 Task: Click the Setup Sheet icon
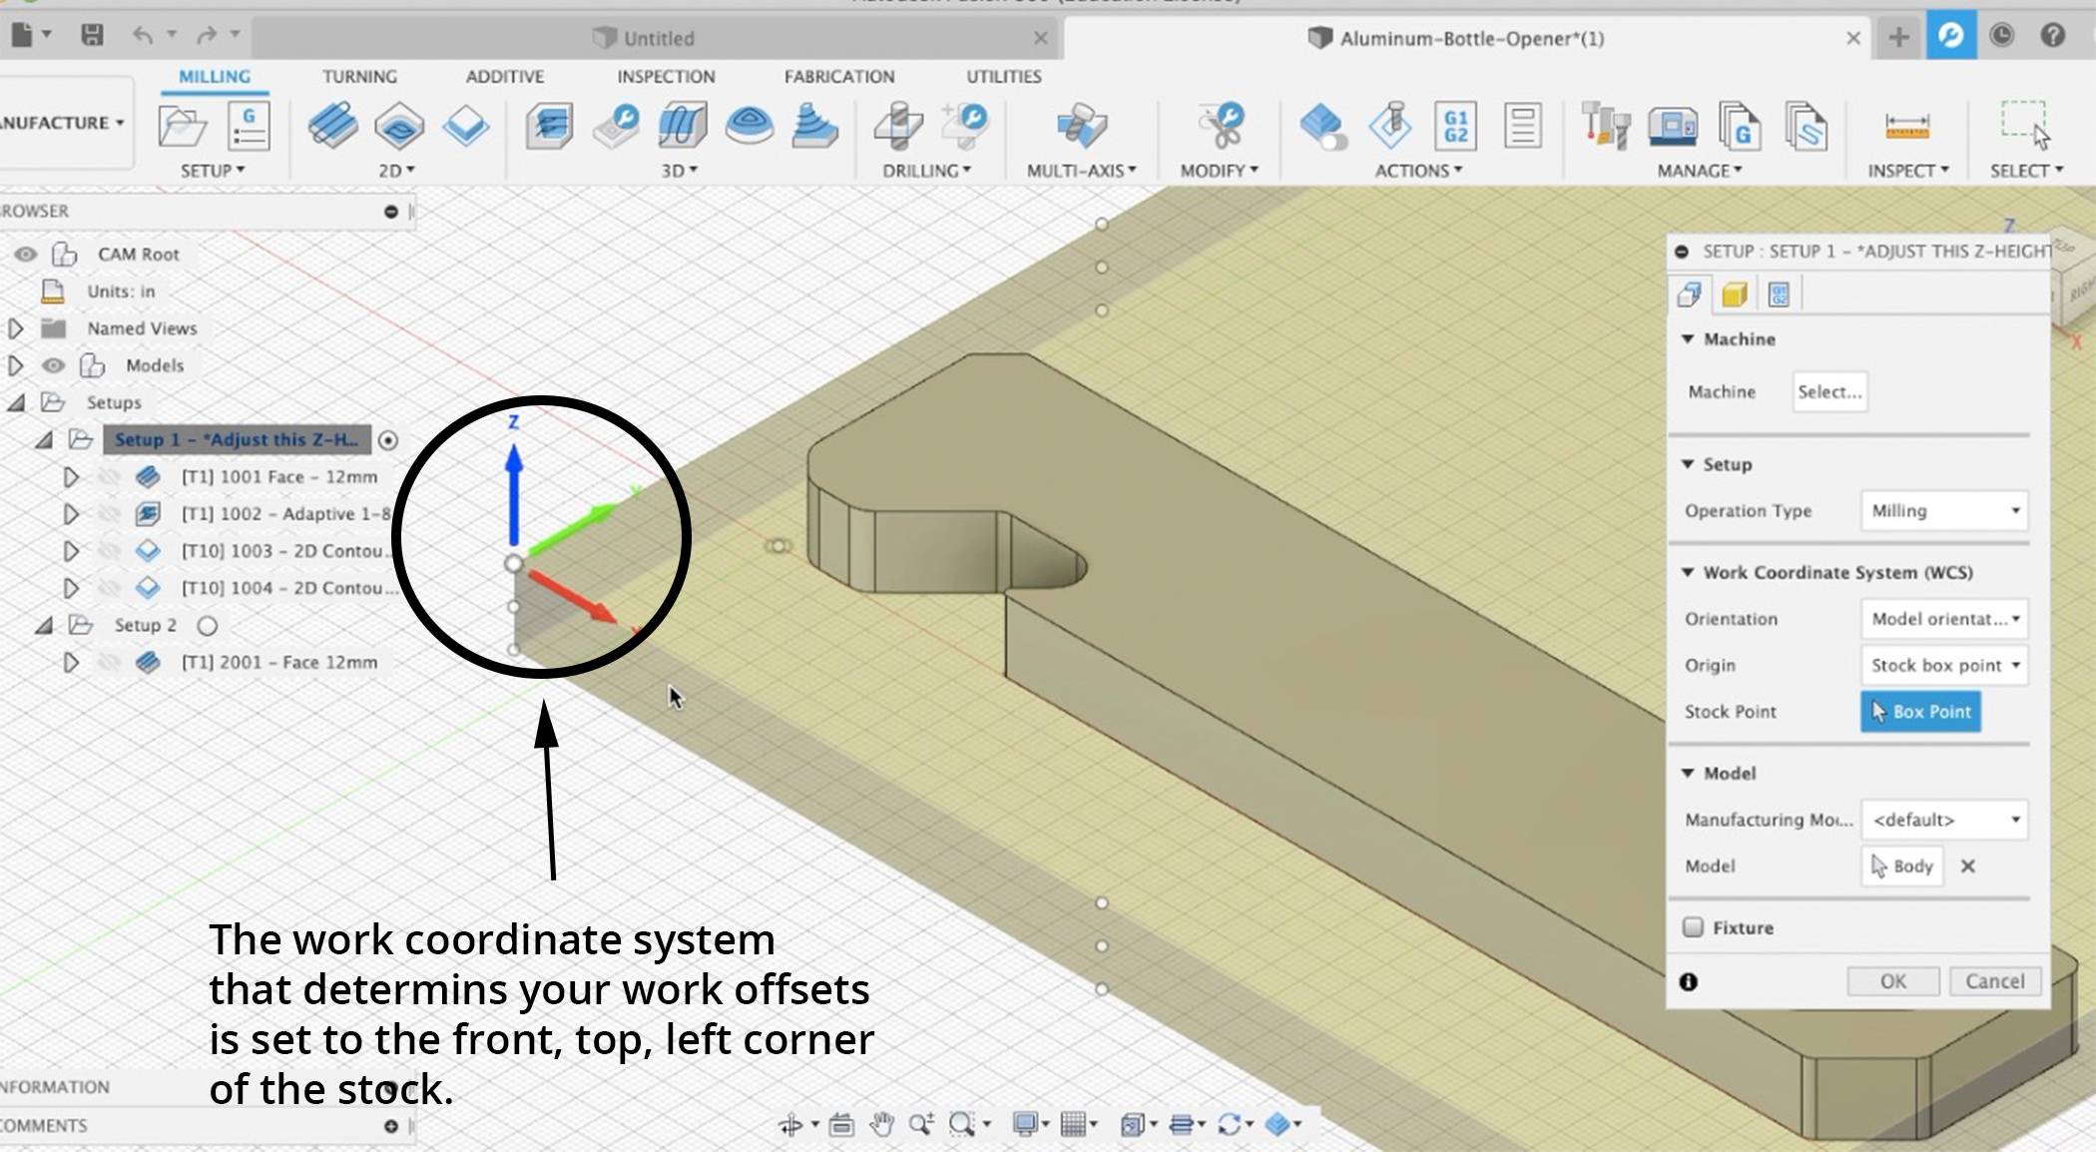tap(1522, 127)
